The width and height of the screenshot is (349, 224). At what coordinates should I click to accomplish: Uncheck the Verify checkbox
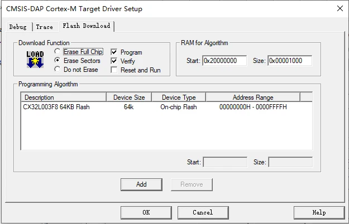coord(114,61)
